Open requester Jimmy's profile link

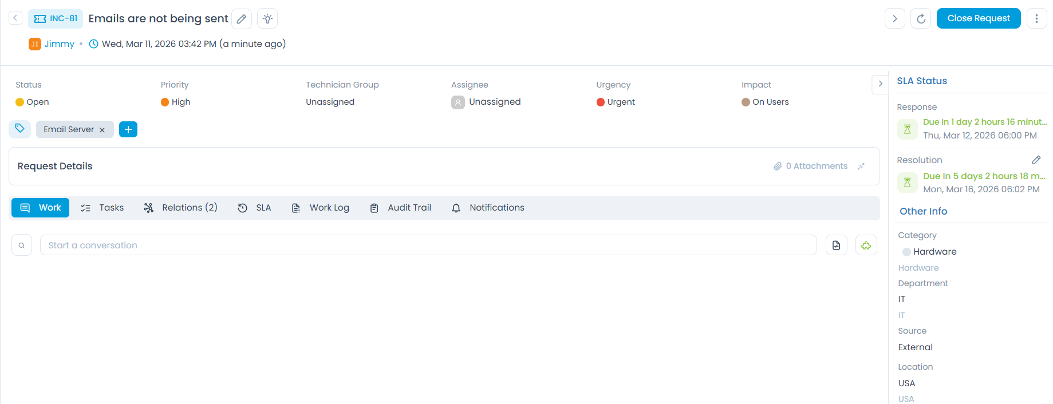[x=59, y=44]
